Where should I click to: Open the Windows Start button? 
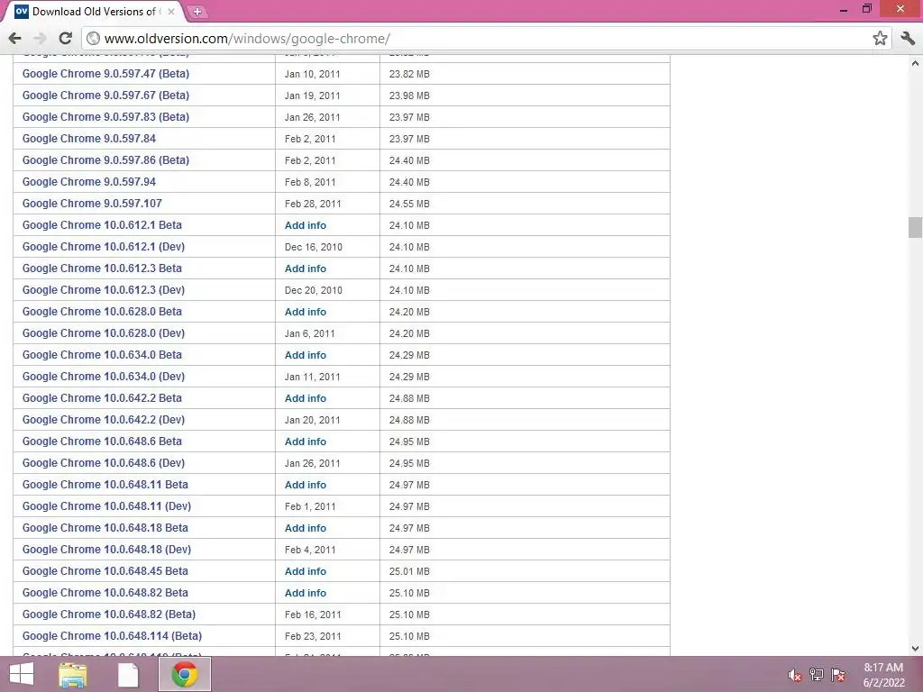[22, 674]
